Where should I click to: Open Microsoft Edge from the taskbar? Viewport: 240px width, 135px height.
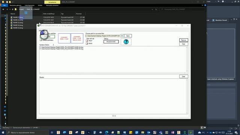pyautogui.click(x=106, y=132)
